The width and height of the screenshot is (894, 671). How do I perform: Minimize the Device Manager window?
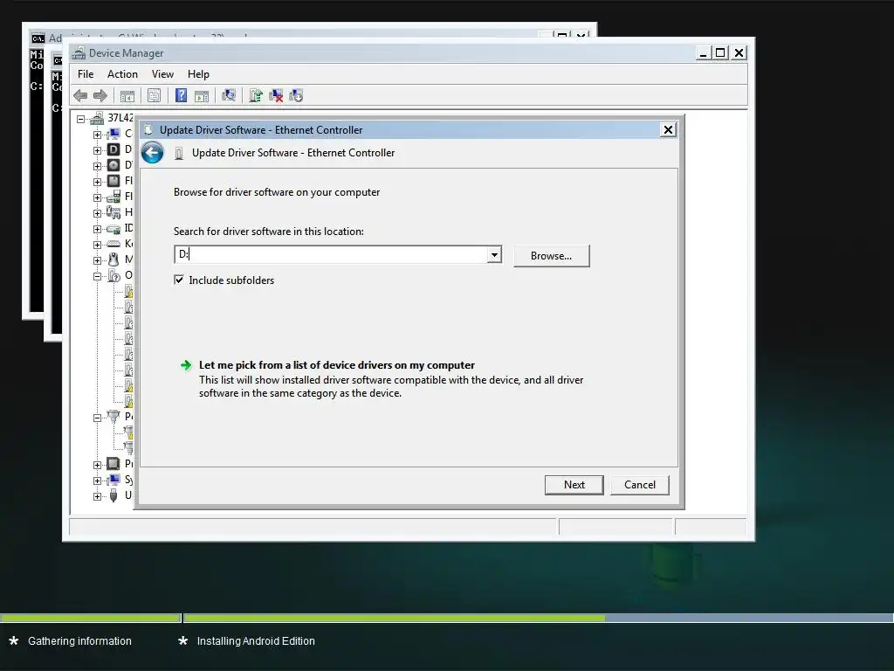[x=703, y=52]
